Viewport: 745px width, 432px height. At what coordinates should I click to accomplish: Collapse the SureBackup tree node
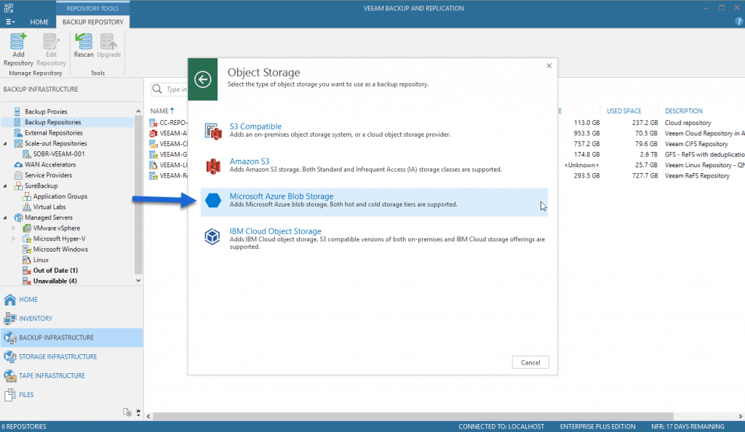[5, 185]
